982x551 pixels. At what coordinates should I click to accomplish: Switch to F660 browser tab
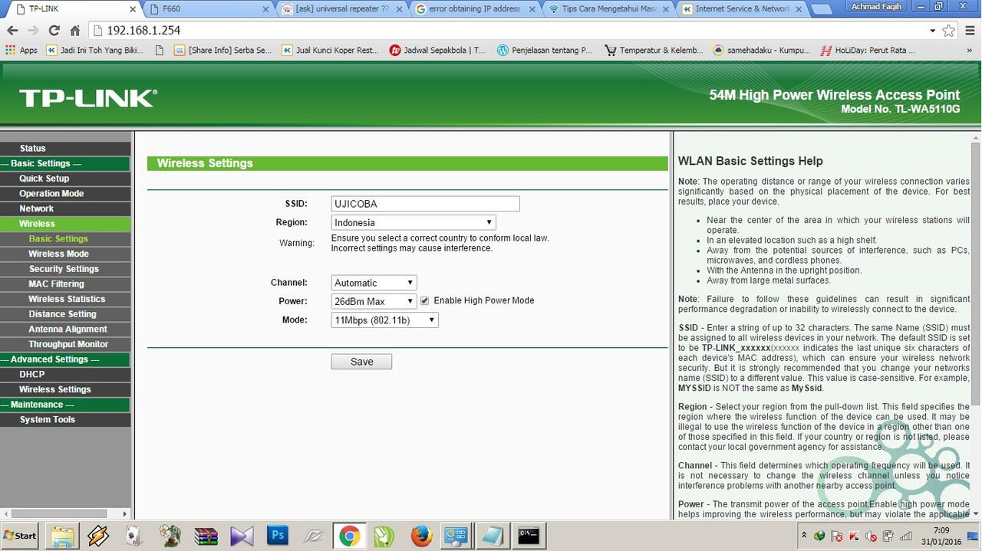209,9
